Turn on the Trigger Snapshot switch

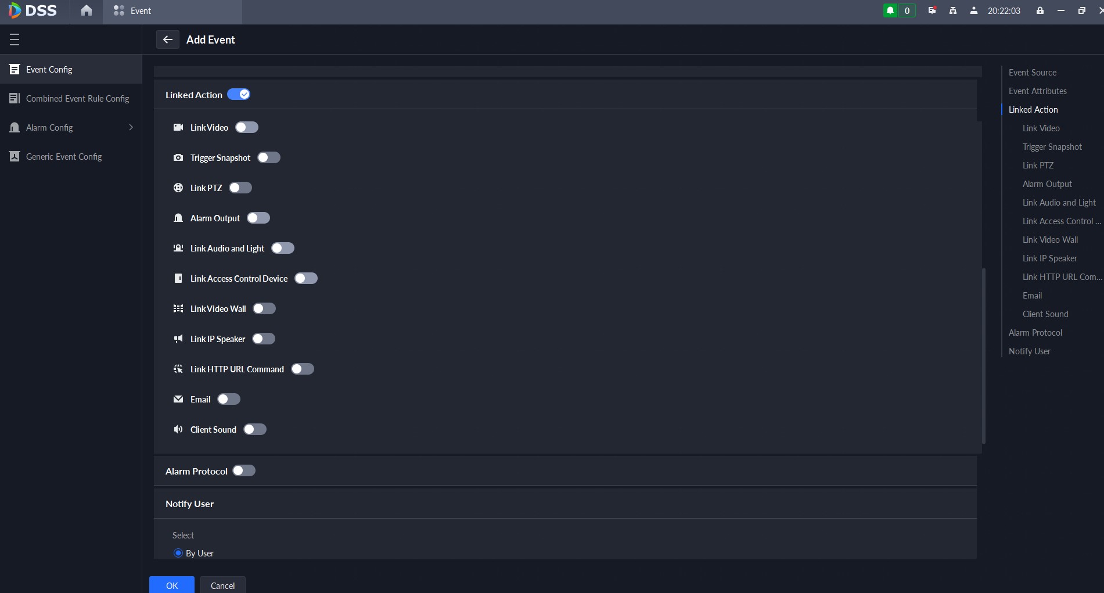coord(269,157)
